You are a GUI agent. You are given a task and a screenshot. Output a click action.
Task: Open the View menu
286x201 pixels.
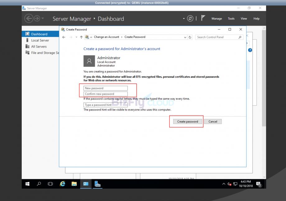[244, 19]
